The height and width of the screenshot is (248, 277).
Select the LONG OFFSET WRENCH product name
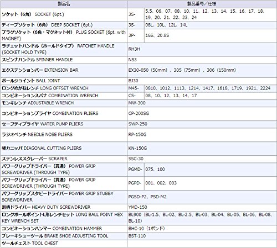click(64, 88)
